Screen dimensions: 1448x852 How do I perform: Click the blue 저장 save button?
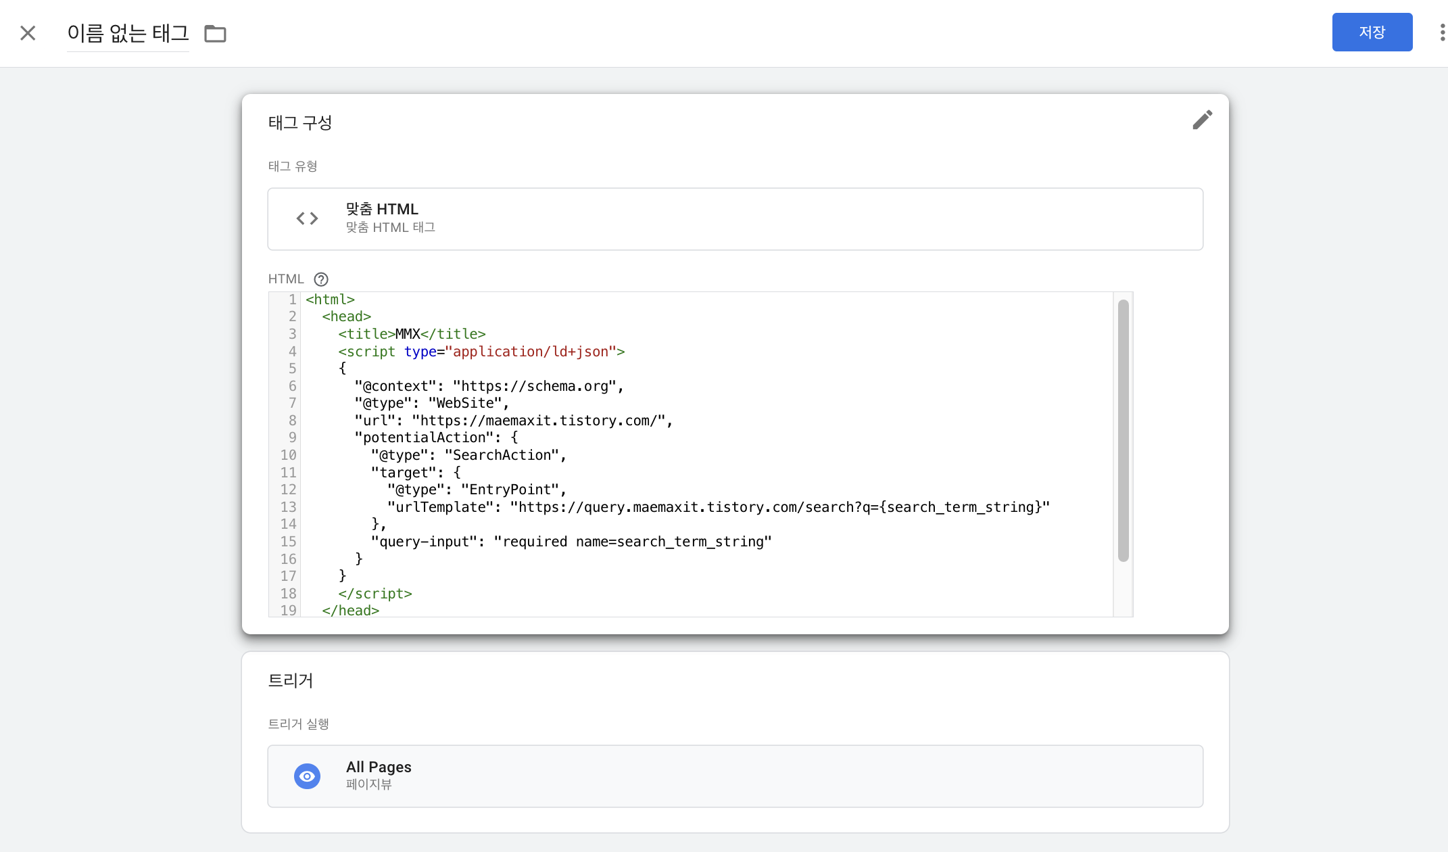(x=1372, y=32)
